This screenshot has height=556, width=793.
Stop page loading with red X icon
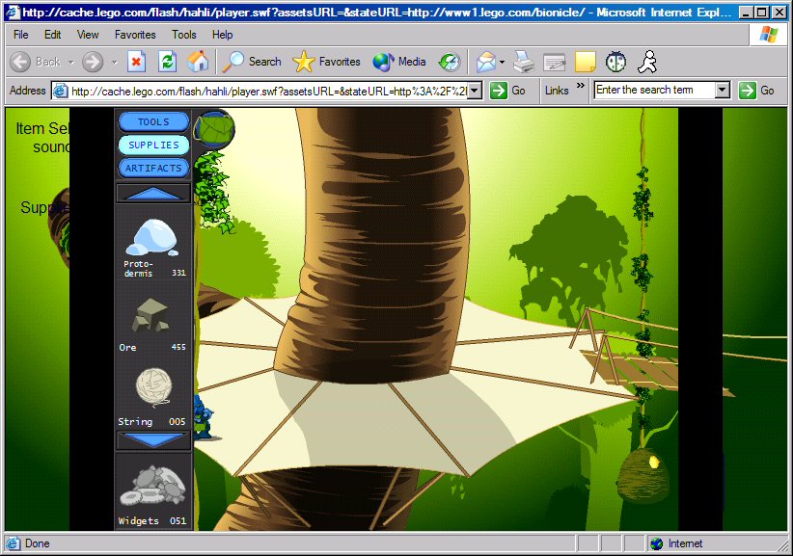point(136,62)
